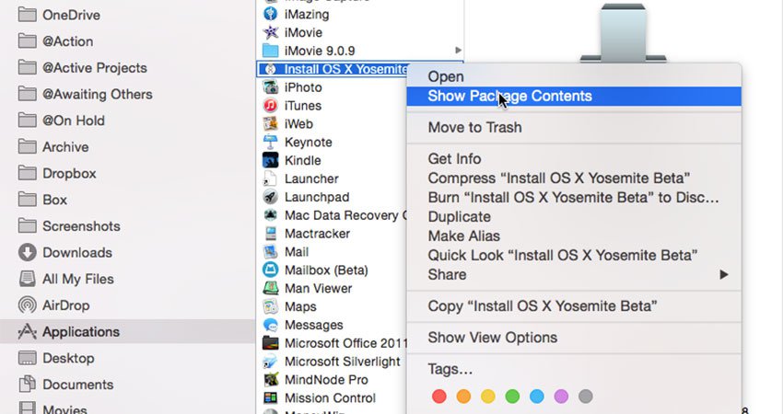
Task: Click the Mailbox (Beta) icon
Action: pos(270,270)
